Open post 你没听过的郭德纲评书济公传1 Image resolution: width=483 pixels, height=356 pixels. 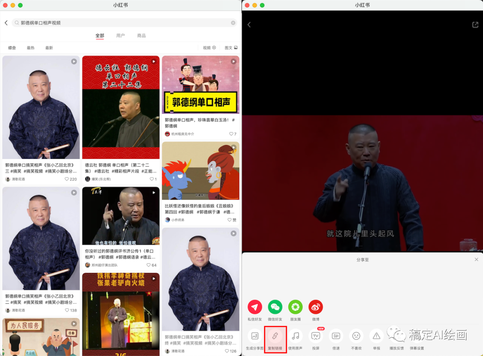(x=121, y=254)
